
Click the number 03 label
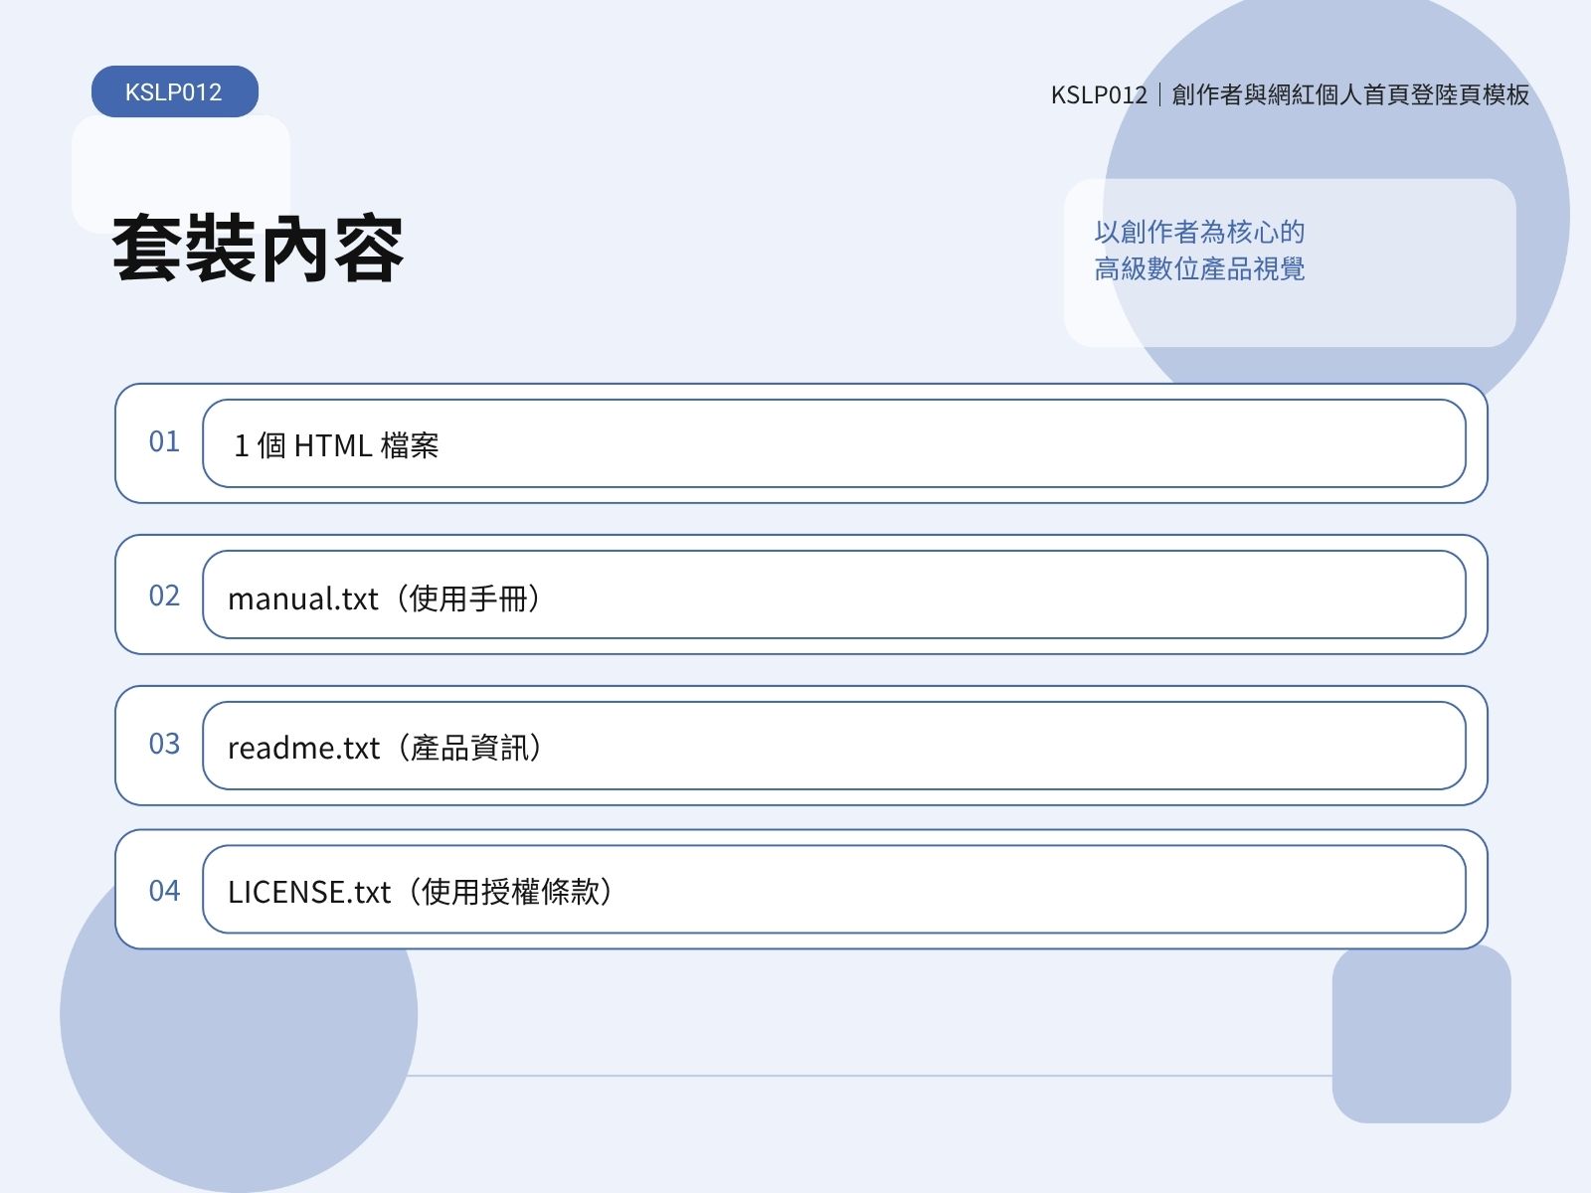click(x=164, y=744)
